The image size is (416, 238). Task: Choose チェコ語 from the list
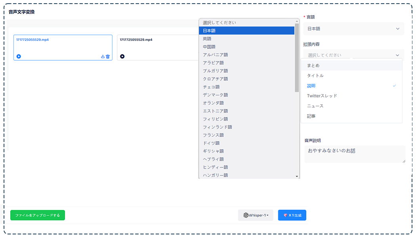[x=246, y=87]
